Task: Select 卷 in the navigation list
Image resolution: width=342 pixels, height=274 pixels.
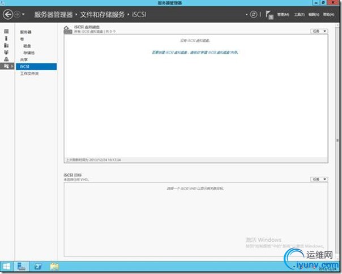Action: pyautogui.click(x=22, y=39)
